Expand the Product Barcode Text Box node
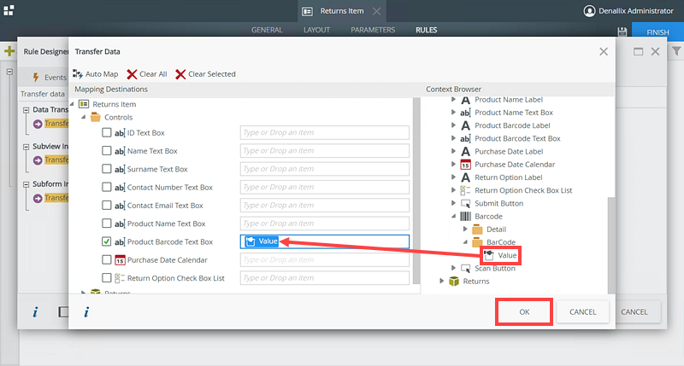 [x=454, y=138]
